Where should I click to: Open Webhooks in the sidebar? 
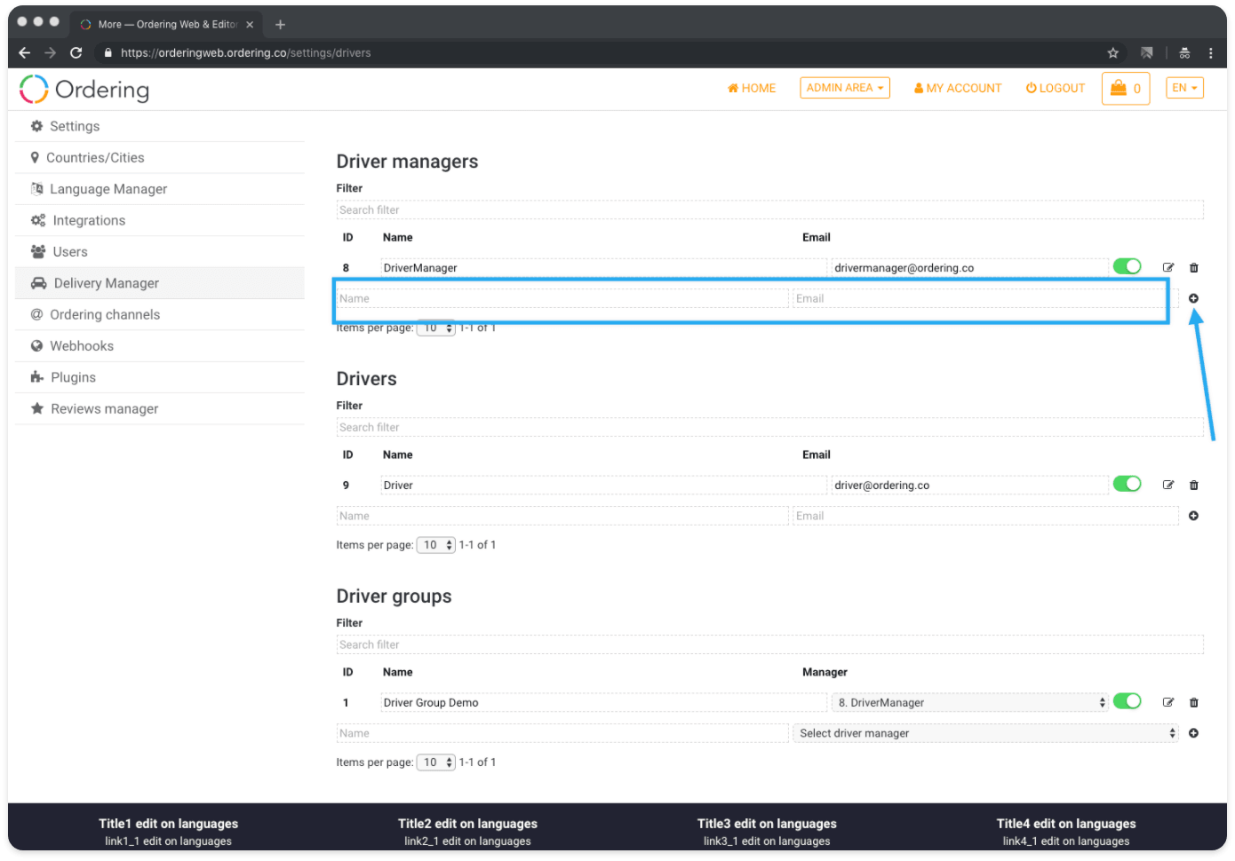pos(160,346)
